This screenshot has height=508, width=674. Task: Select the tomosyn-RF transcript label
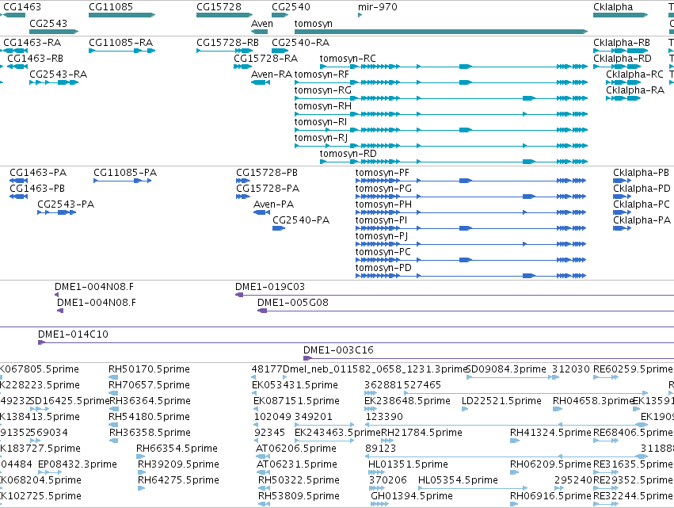[x=322, y=74]
